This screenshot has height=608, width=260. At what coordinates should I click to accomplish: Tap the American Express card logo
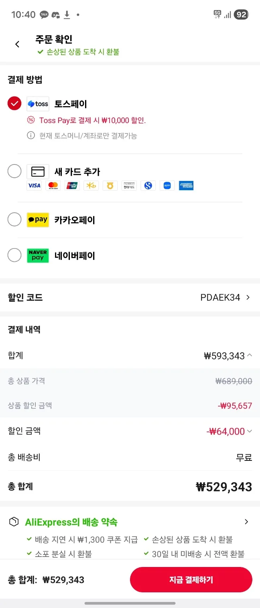click(186, 185)
